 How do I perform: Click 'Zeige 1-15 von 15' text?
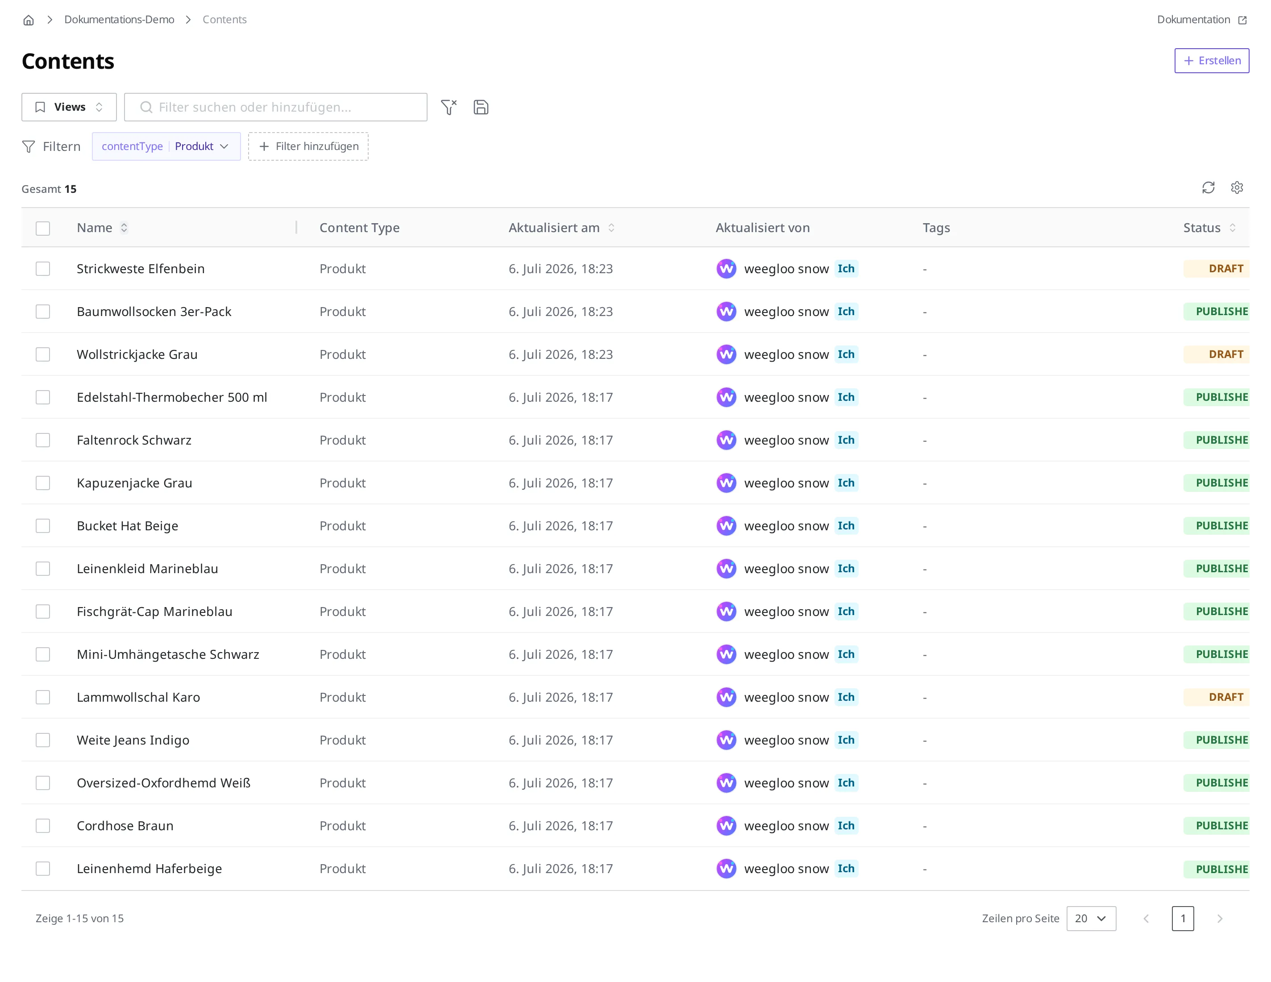(80, 919)
